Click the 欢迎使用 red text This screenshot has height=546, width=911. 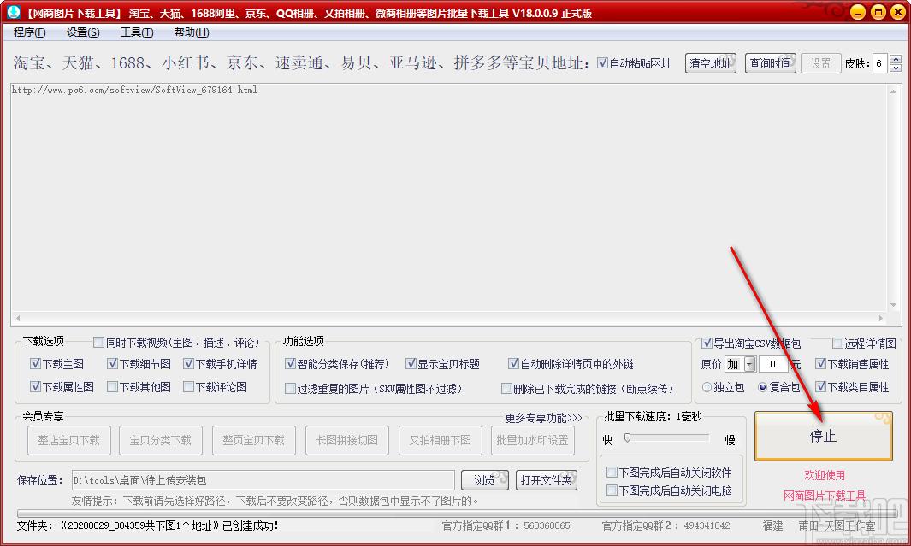pyautogui.click(x=825, y=474)
